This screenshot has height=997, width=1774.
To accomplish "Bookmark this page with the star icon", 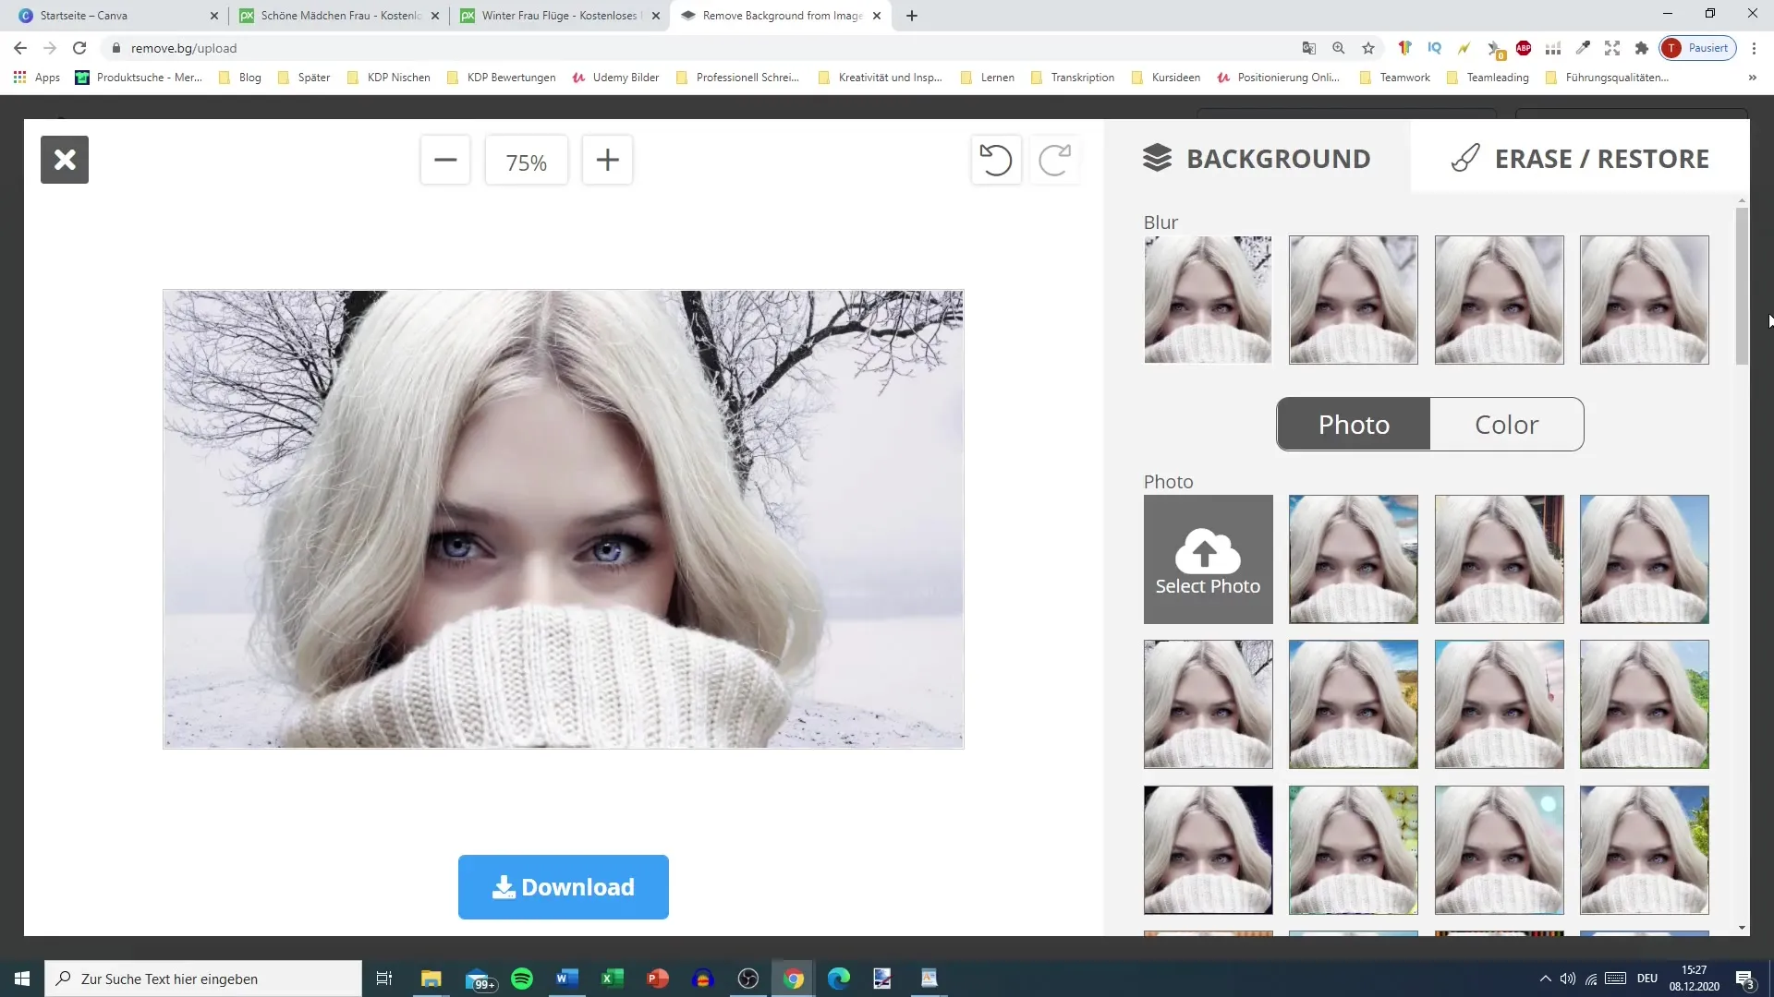I will pos(1368,48).
